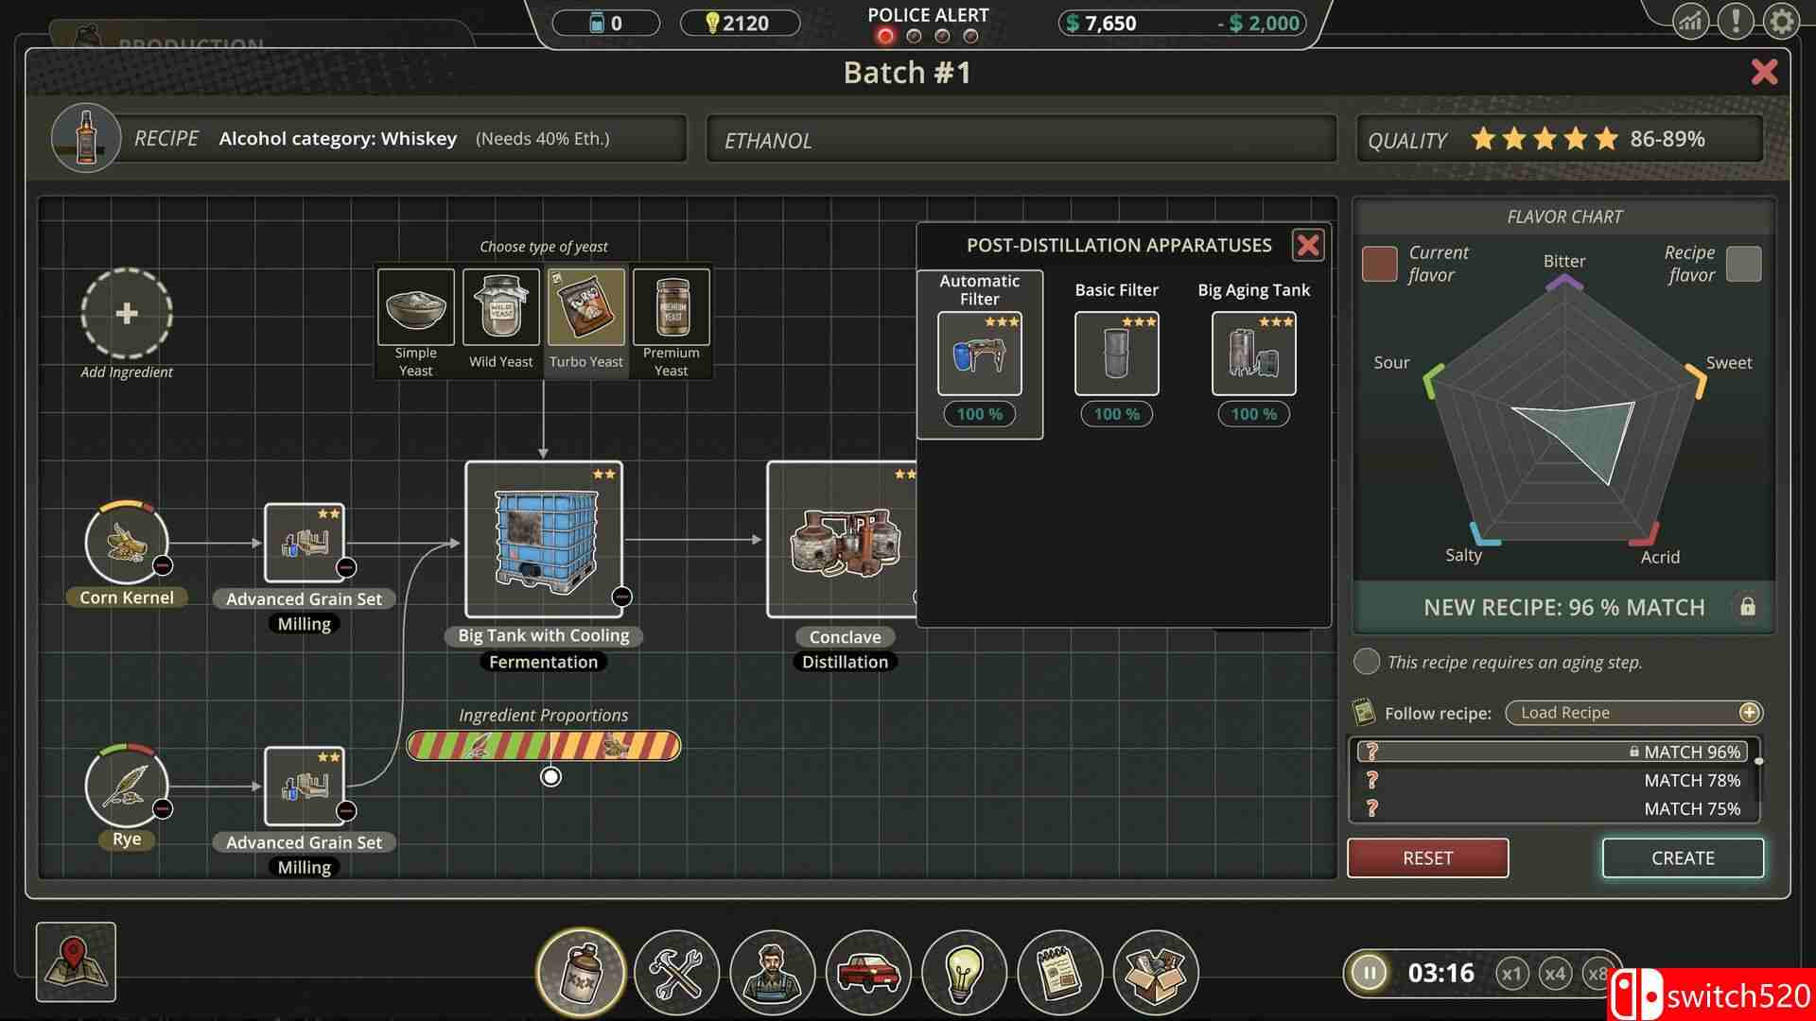Remove the fermentation tank step

(621, 597)
